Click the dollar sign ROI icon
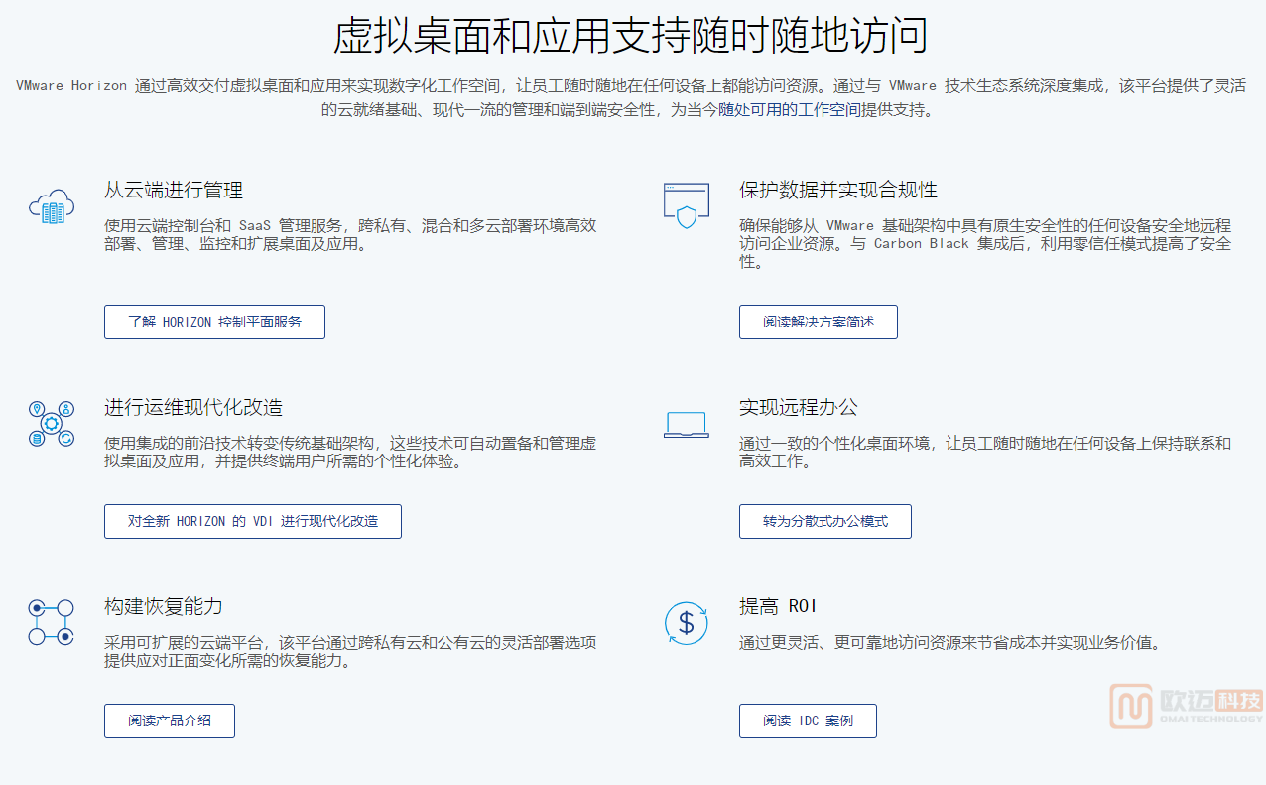Image resolution: width=1266 pixels, height=785 pixels. (x=687, y=622)
